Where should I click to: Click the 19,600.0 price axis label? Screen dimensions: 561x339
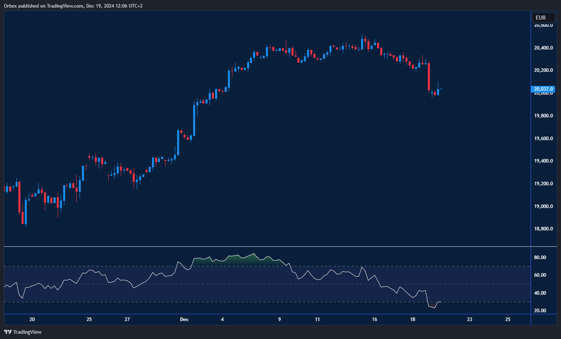pos(543,139)
